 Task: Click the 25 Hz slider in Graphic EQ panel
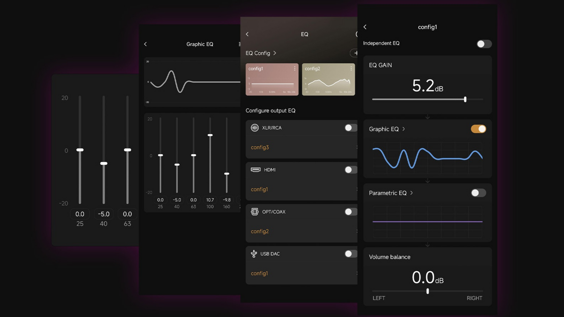[160, 155]
